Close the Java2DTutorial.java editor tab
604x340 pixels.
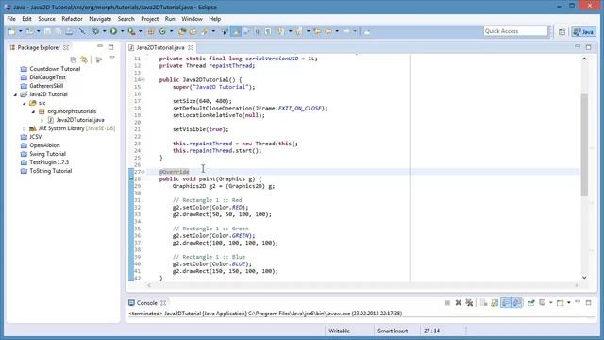tap(191, 47)
